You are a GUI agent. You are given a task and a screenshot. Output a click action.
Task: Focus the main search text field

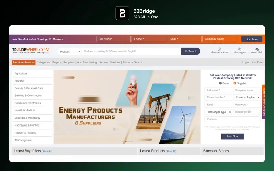131,51
